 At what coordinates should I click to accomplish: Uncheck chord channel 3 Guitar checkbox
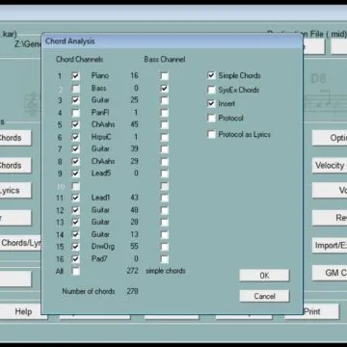click(76, 100)
